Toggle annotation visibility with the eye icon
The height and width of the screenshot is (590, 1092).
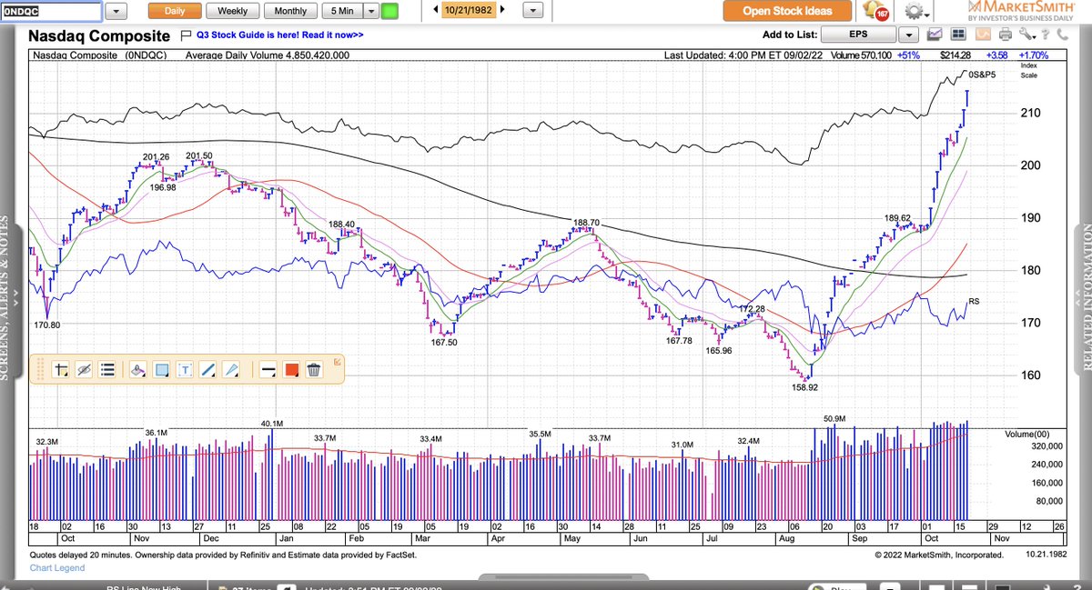(x=83, y=370)
